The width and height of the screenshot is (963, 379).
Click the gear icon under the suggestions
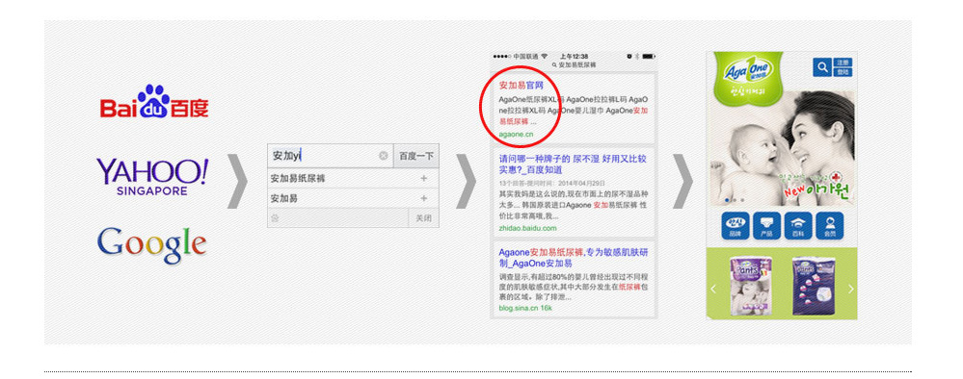(x=275, y=217)
